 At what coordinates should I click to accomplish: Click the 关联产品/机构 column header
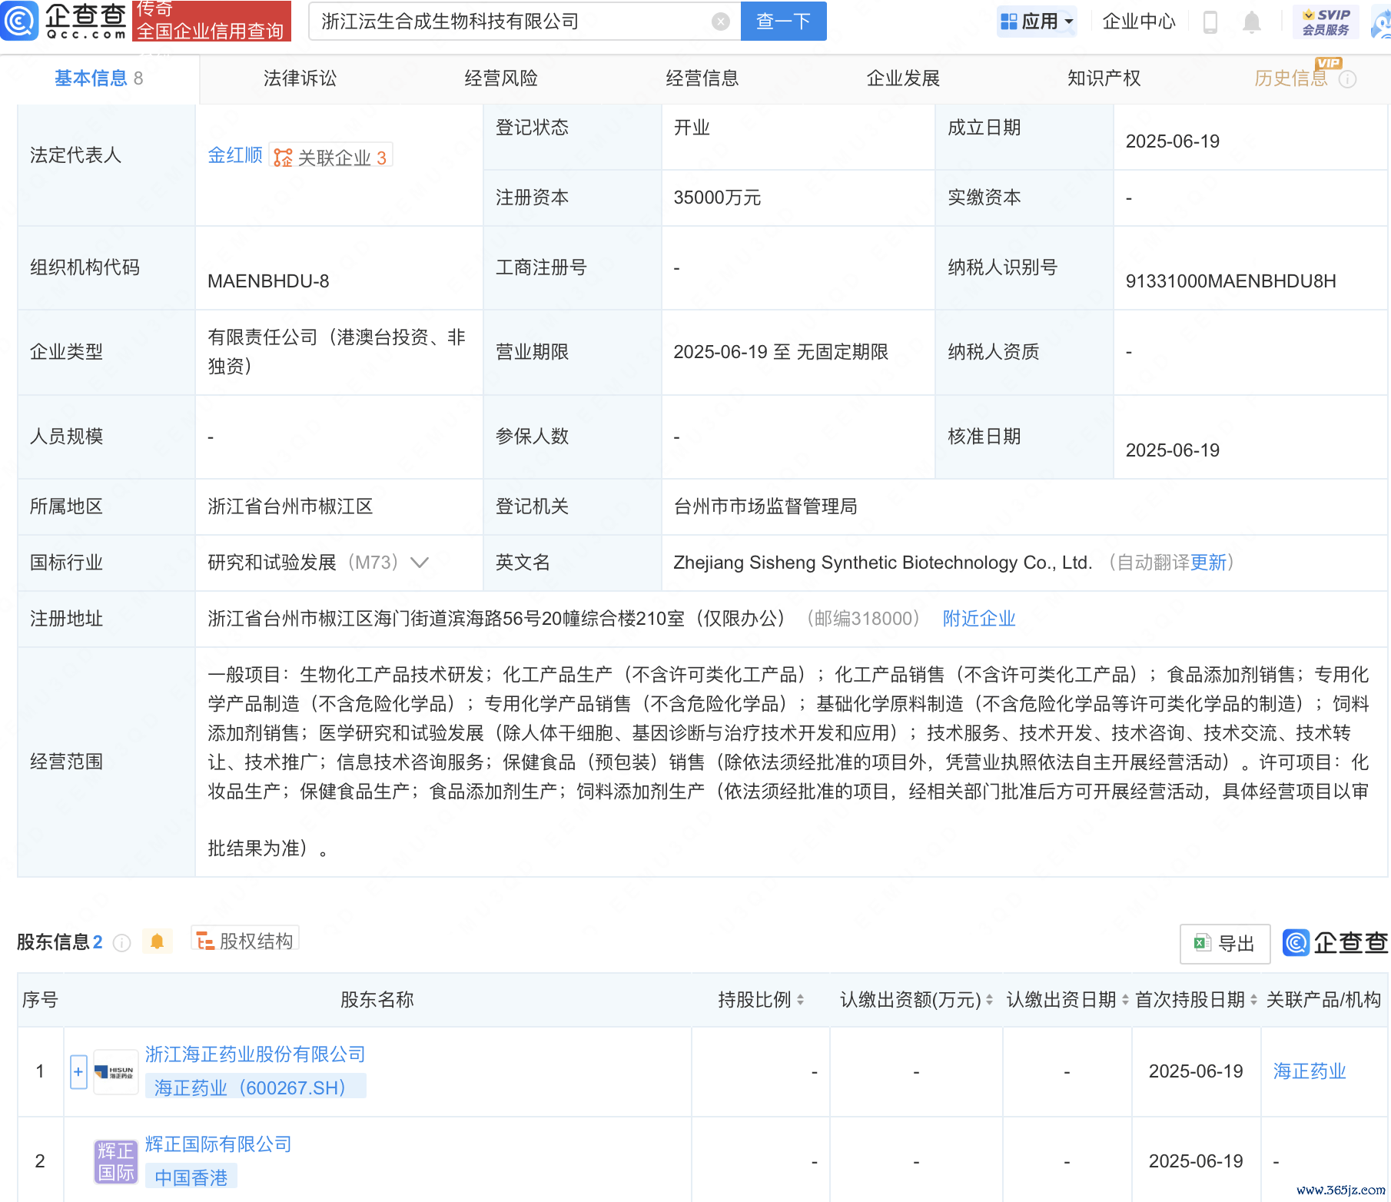1323,1000
